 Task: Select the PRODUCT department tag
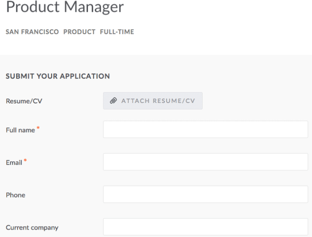(x=79, y=32)
